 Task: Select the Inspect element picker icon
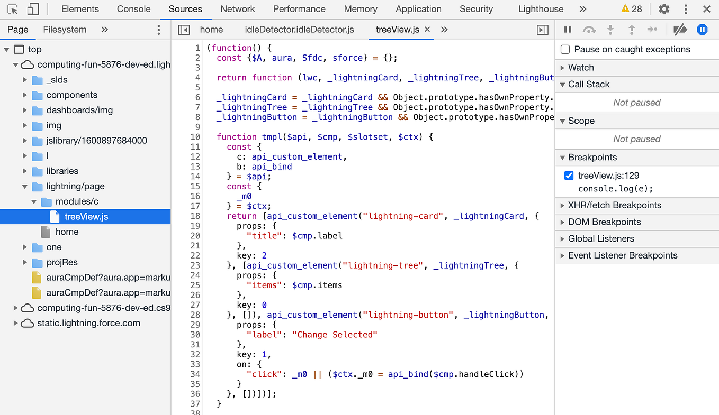click(13, 9)
